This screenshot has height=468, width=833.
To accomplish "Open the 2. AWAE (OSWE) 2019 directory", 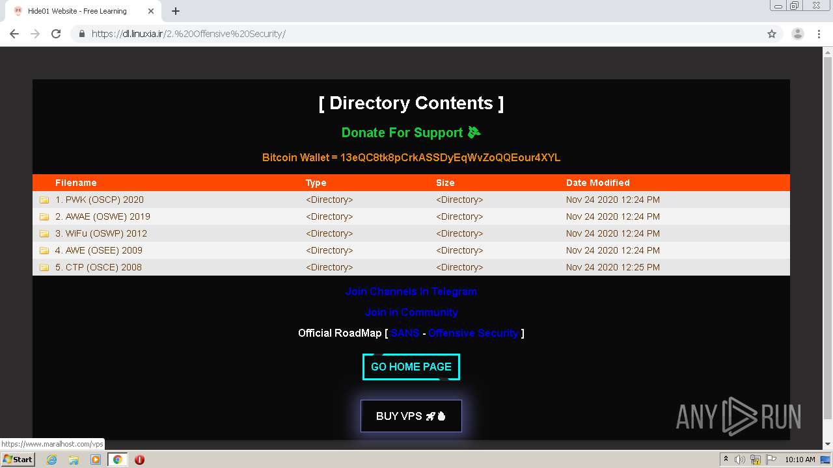I will pos(103,216).
